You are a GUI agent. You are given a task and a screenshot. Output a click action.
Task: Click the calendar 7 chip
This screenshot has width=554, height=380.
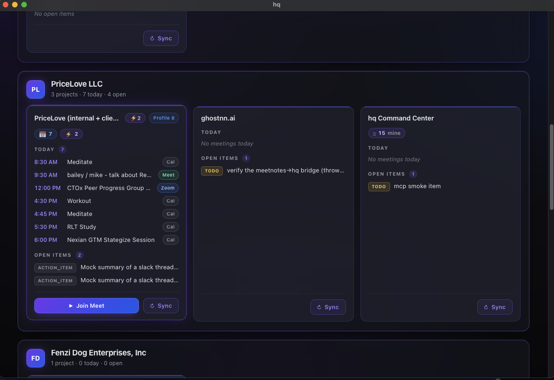45,134
